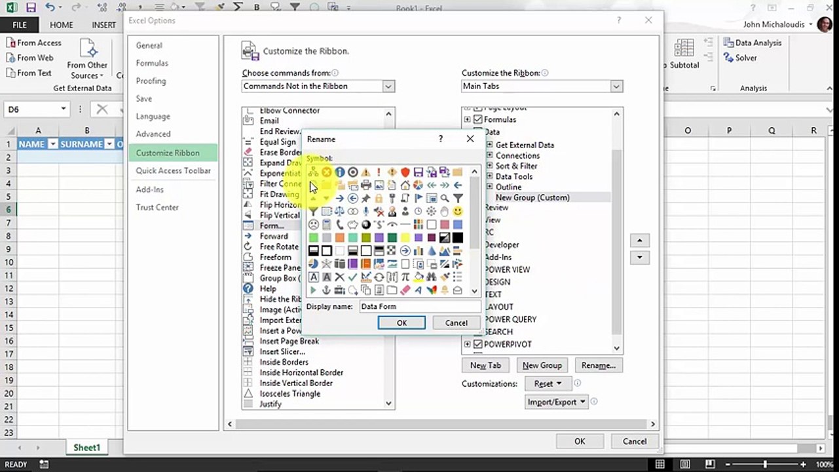Open the FILE tab in Excel
This screenshot has height=472, width=839.
point(20,25)
